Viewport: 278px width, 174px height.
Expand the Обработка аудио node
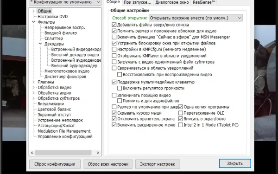[x=33, y=93]
